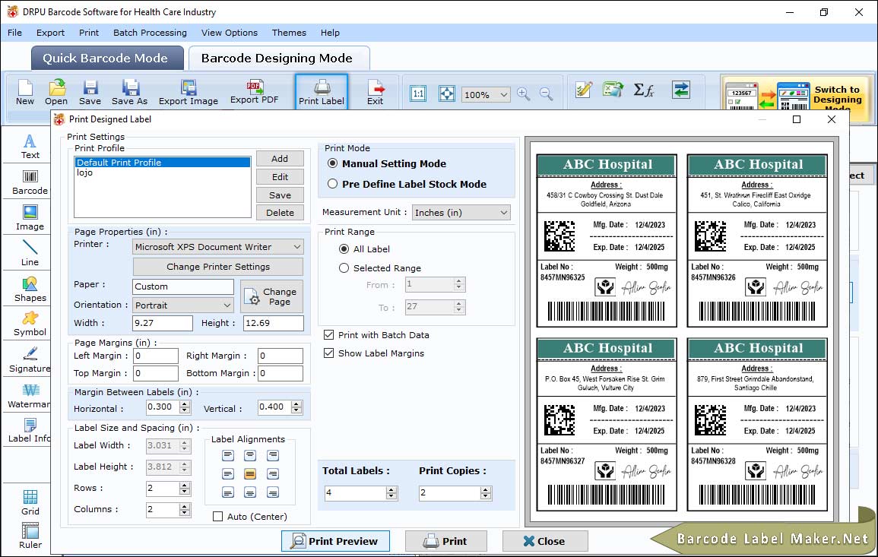This screenshot has height=557, width=878.
Task: Click the zoom out magnifier icon
Action: 546,93
